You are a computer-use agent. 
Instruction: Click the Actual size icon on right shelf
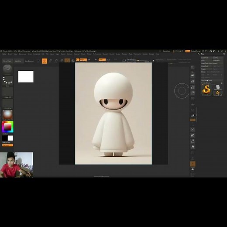click(x=193, y=87)
